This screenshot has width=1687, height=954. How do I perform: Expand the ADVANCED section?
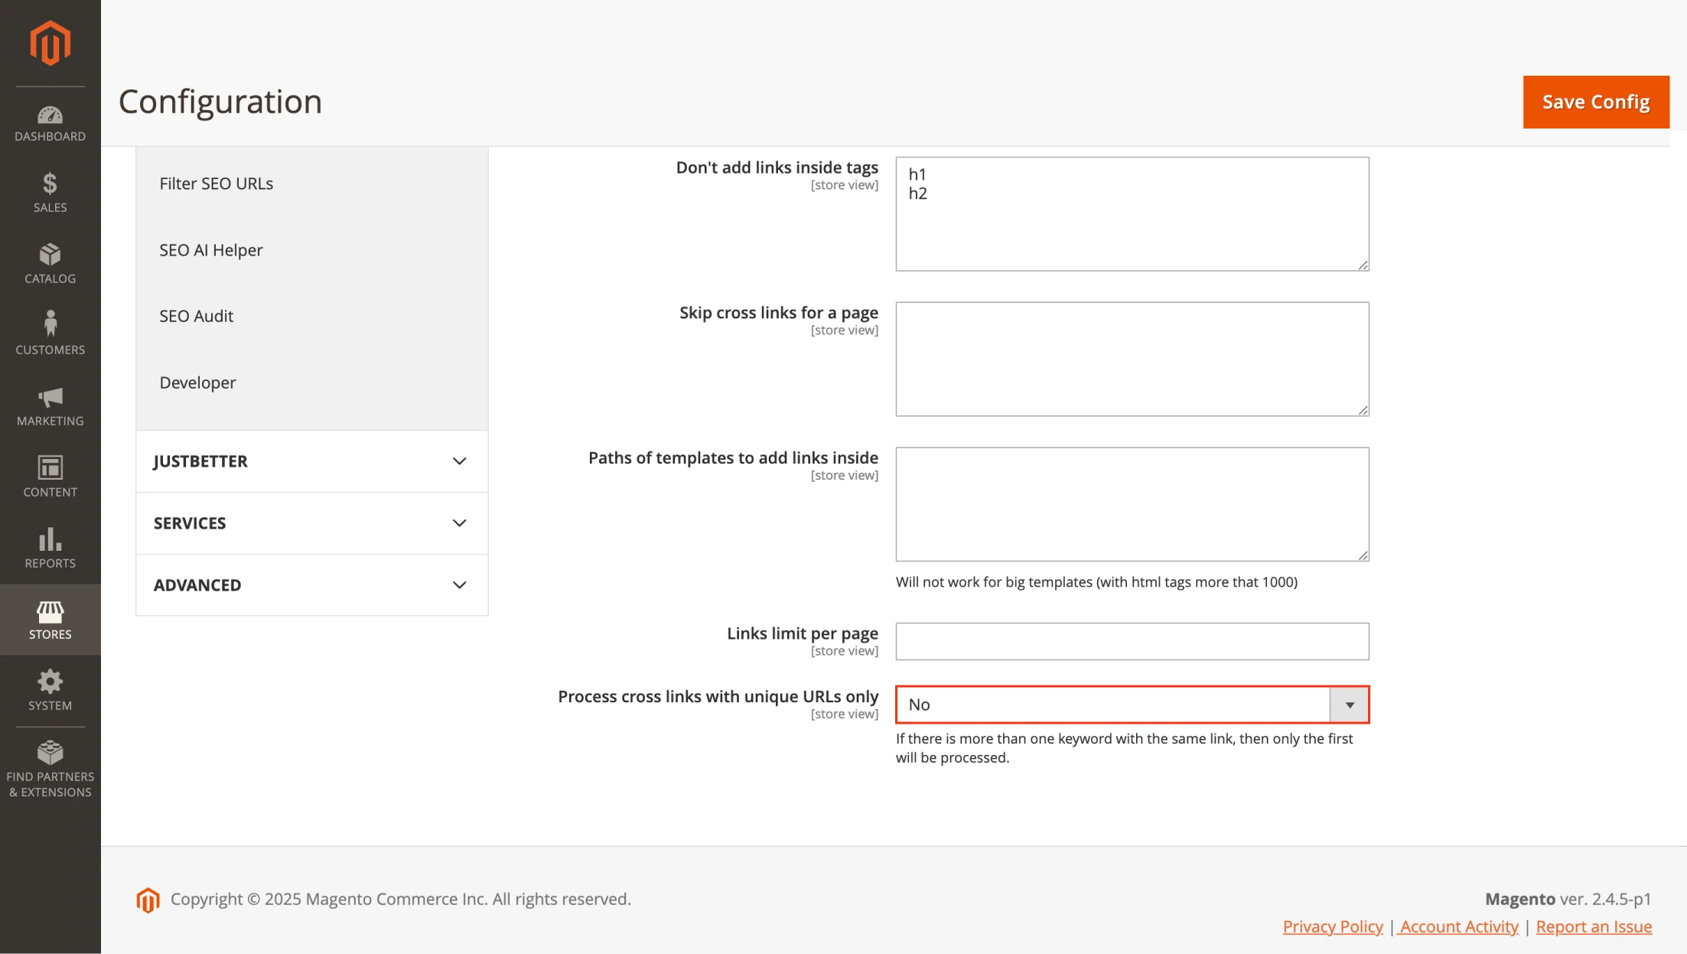[x=309, y=584]
